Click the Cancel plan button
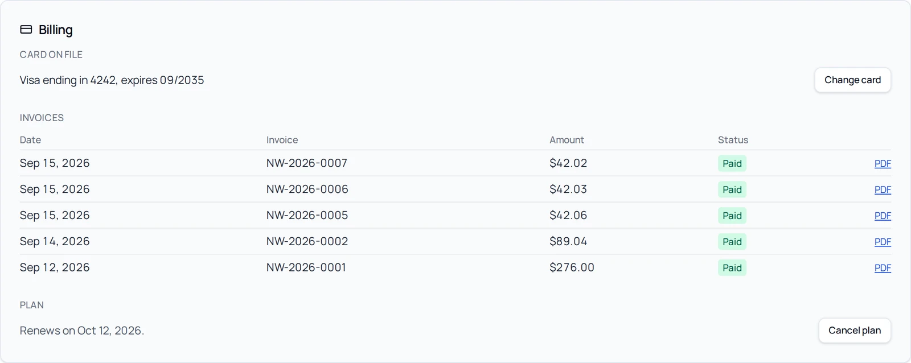This screenshot has height=363, width=911. point(855,331)
